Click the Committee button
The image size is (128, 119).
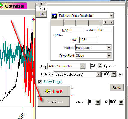[x=54, y=102]
